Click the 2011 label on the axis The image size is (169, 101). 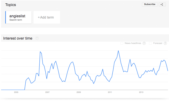tap(110, 92)
